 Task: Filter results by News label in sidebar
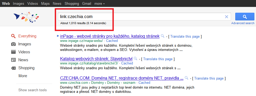(x=23, y=60)
